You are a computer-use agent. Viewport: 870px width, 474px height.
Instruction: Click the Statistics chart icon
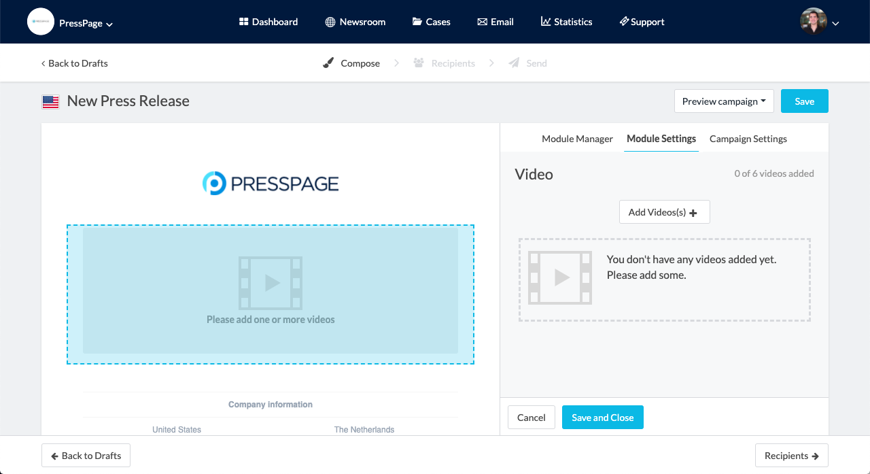coord(546,22)
